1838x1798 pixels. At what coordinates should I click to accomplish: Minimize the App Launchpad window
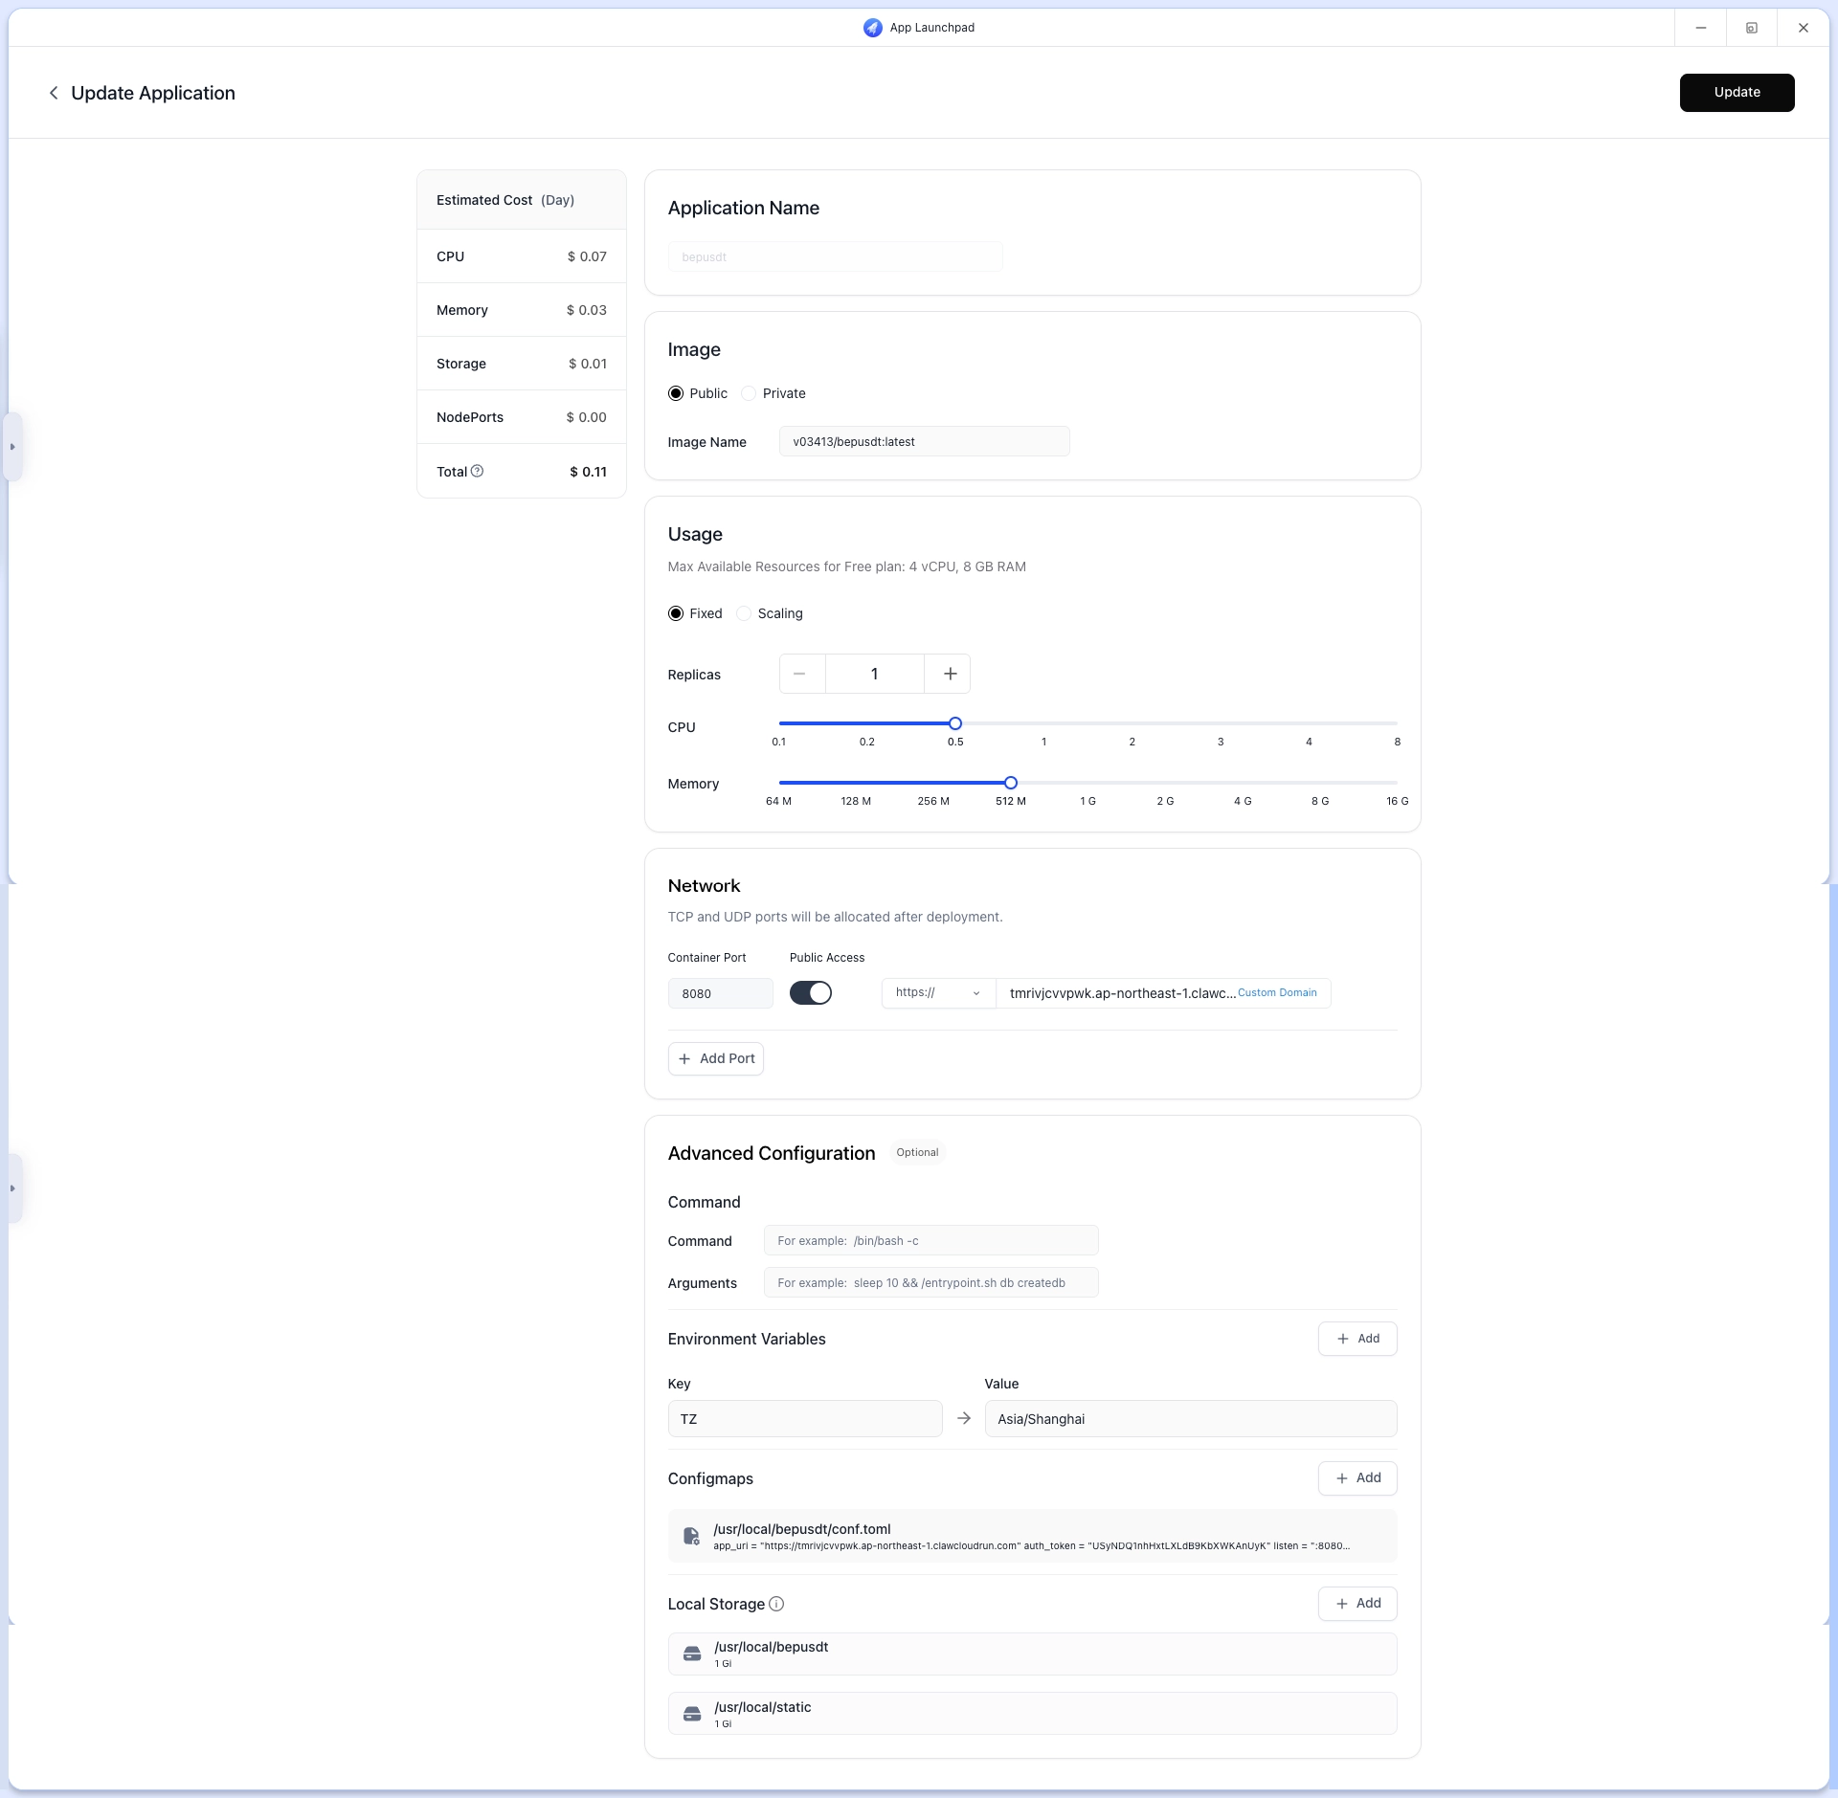pos(1701,28)
